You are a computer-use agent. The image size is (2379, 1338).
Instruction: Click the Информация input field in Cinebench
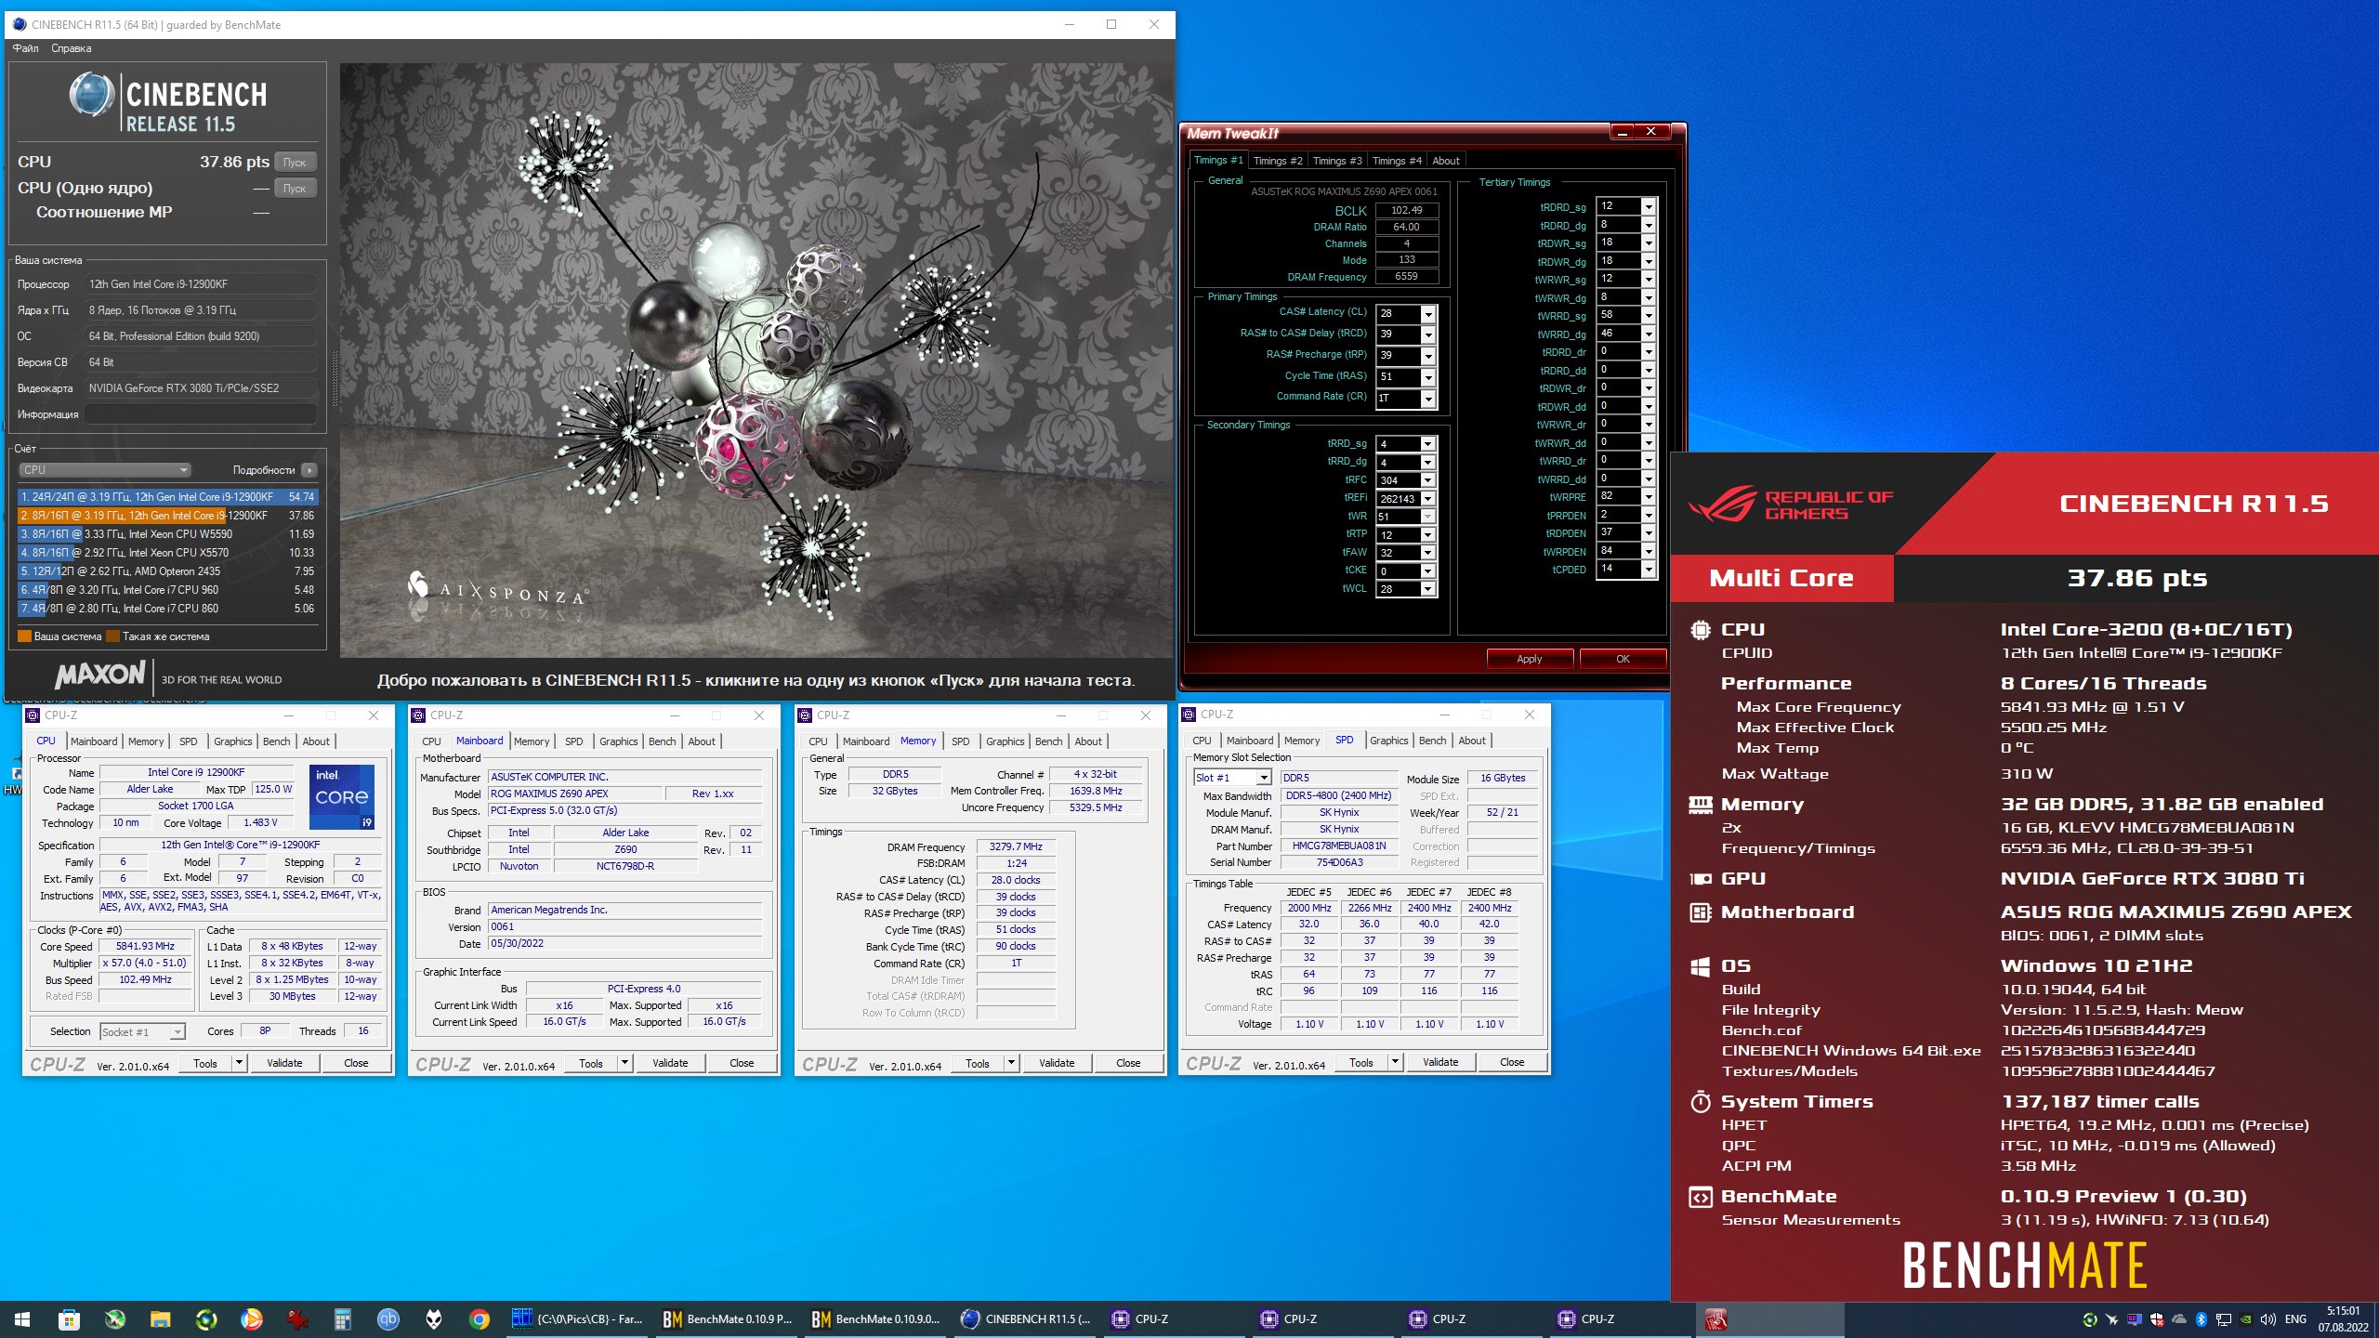click(x=202, y=414)
